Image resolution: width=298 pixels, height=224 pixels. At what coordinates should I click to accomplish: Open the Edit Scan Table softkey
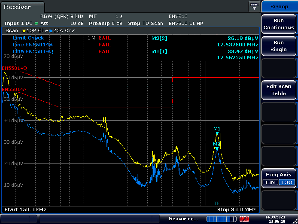point(279,90)
